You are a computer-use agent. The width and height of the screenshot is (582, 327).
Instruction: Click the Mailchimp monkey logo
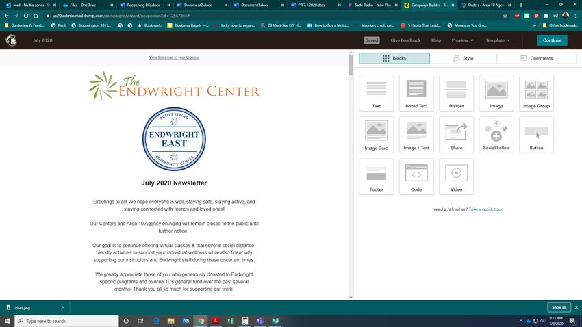(x=11, y=40)
